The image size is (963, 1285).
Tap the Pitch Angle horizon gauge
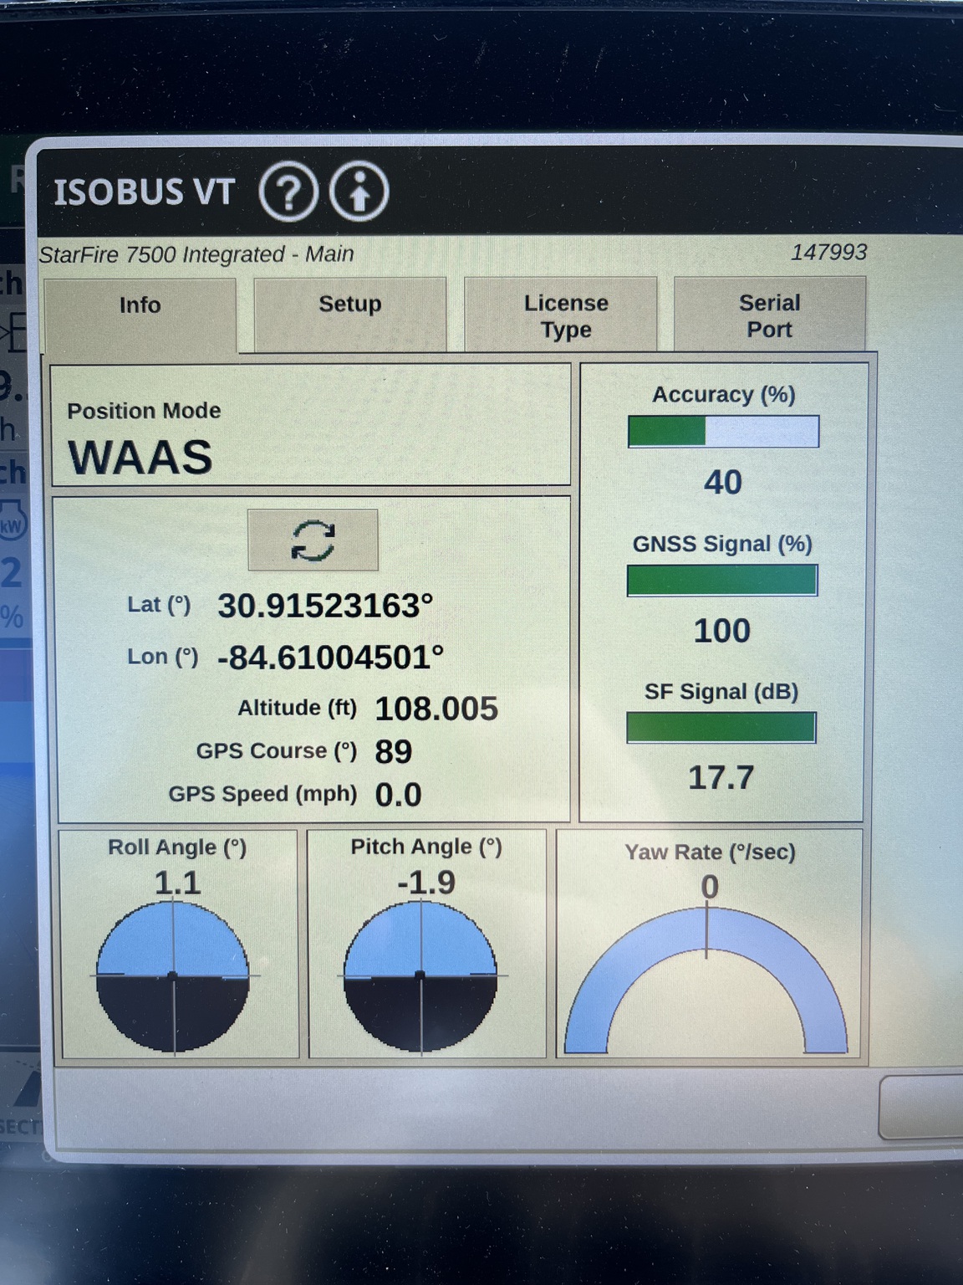point(420,975)
